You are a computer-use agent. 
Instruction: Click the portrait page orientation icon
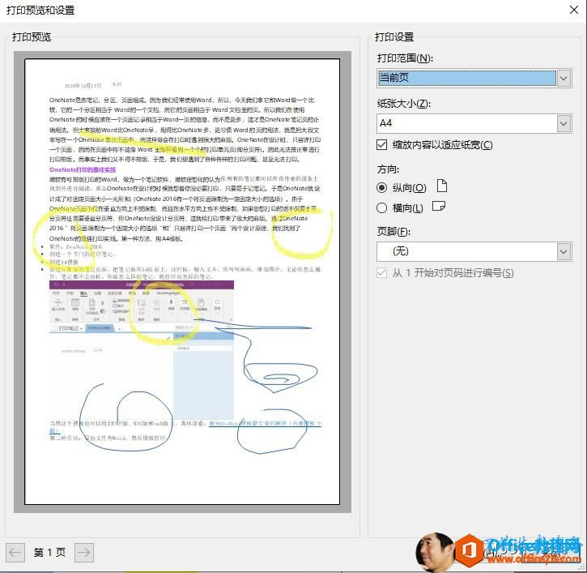(x=442, y=186)
